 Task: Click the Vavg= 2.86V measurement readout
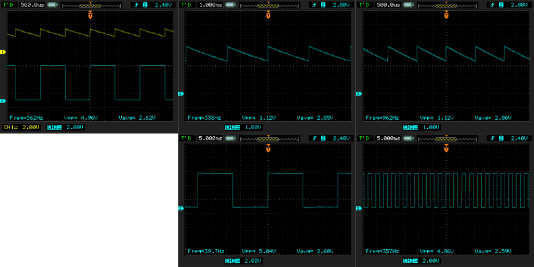click(493, 118)
